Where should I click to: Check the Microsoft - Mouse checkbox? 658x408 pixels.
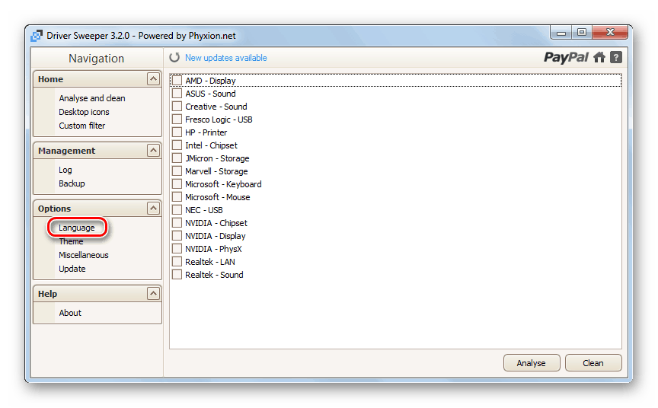(177, 196)
